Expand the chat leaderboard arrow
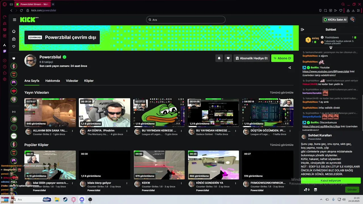 pyautogui.click(x=331, y=48)
